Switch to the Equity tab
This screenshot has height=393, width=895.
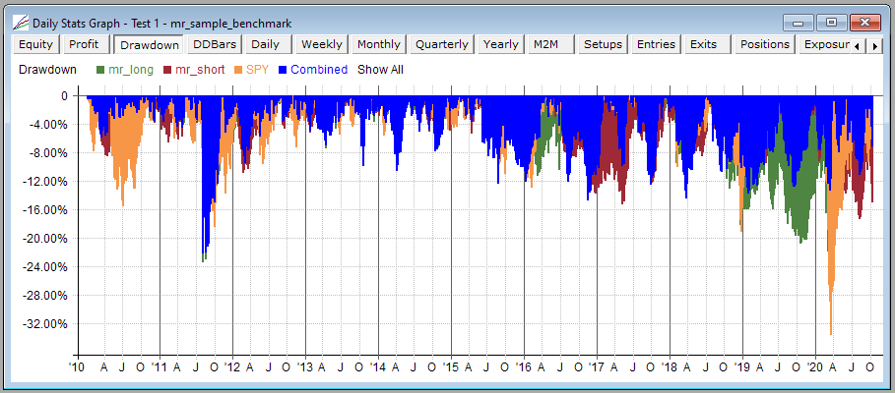pyautogui.click(x=35, y=44)
